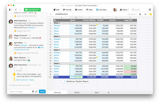This screenshot has height=104, width=160.
Task: Expand the Currency format dropdown
Action: click(132, 14)
